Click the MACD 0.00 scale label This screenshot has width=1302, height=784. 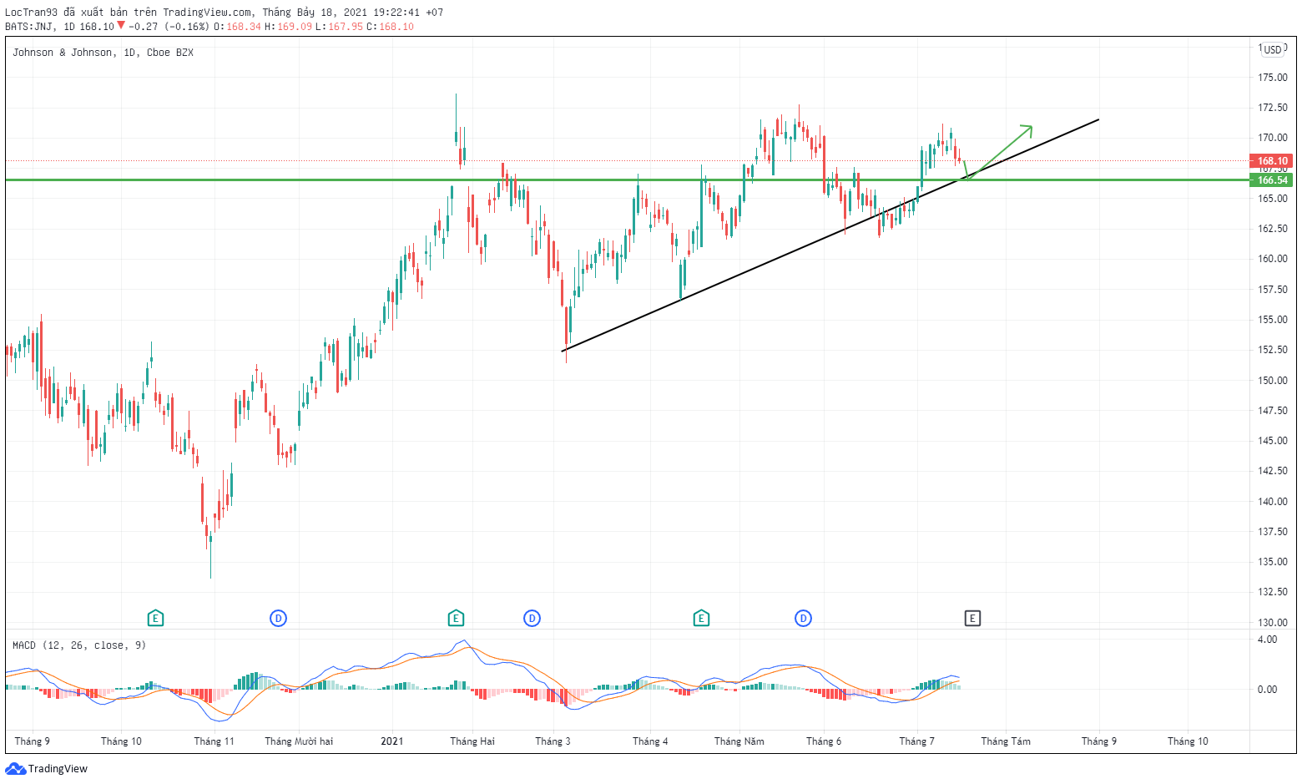[x=1267, y=690]
